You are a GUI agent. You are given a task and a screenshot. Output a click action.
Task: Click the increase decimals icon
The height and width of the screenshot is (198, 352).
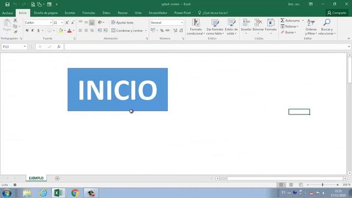click(x=175, y=30)
